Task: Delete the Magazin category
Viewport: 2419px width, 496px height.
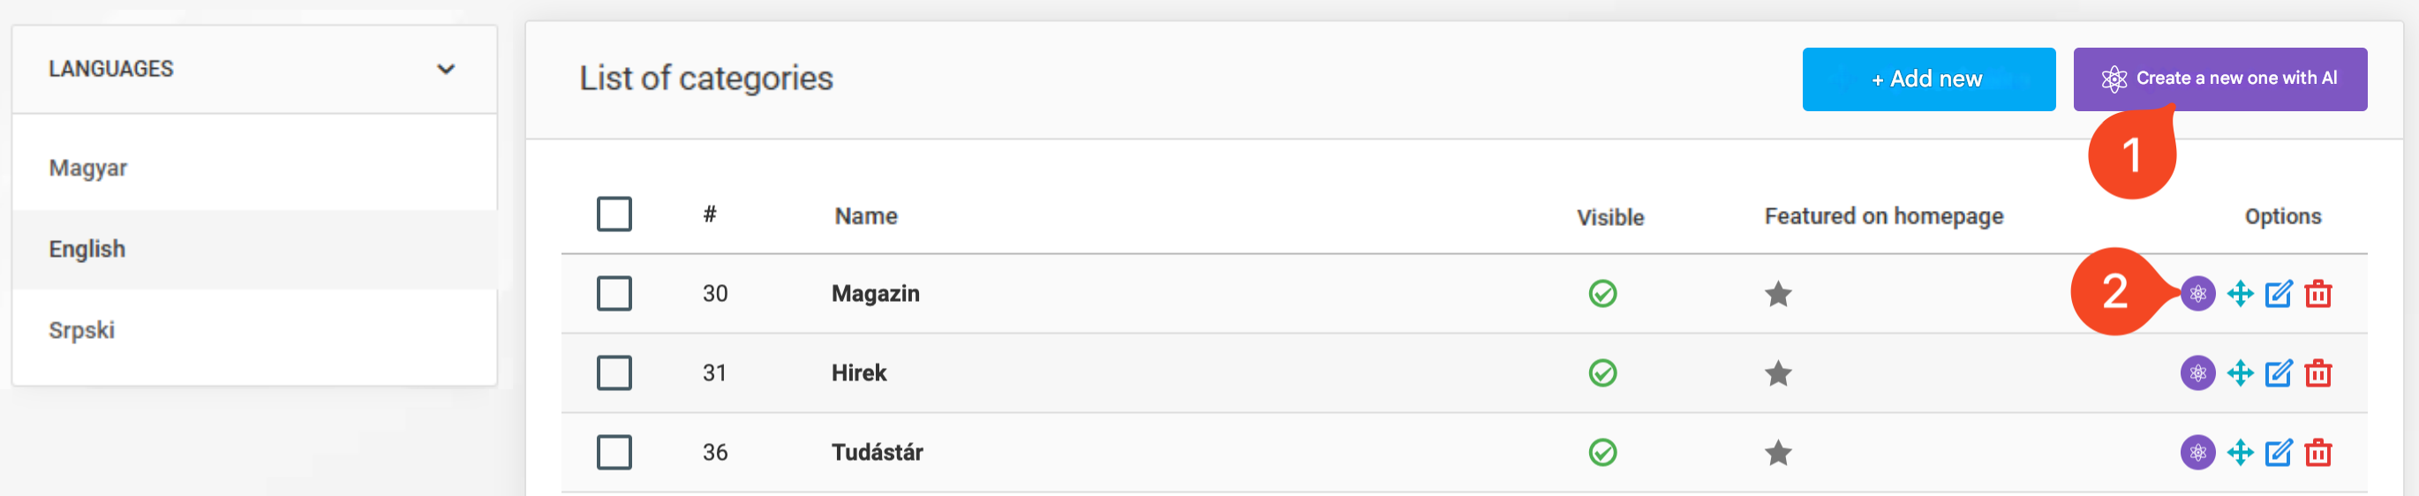Action: point(2317,294)
